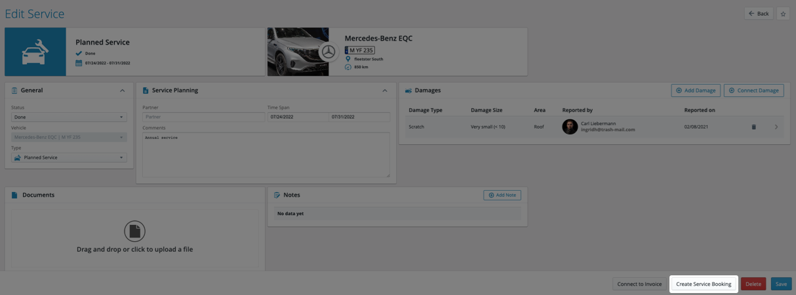The image size is (796, 295).
Task: Click the General panel clipboard icon
Action: (14, 90)
